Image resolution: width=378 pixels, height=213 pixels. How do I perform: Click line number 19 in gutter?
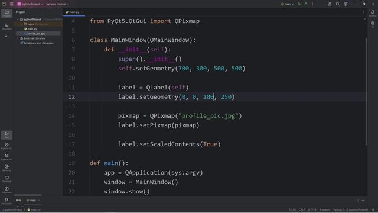point(71,163)
